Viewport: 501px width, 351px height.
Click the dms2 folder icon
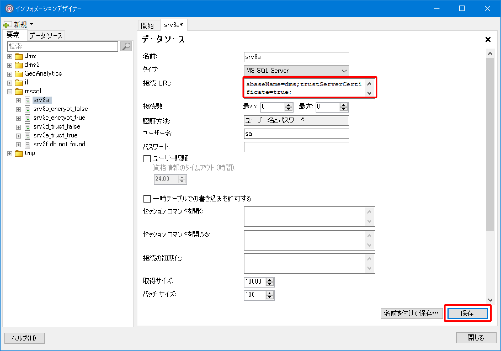(19, 65)
